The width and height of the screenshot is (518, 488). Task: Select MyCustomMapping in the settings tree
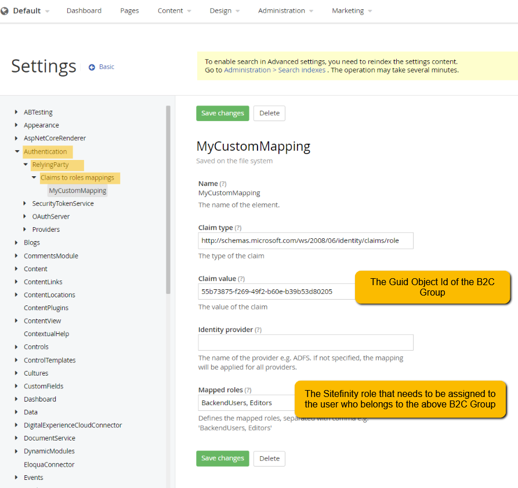click(77, 190)
